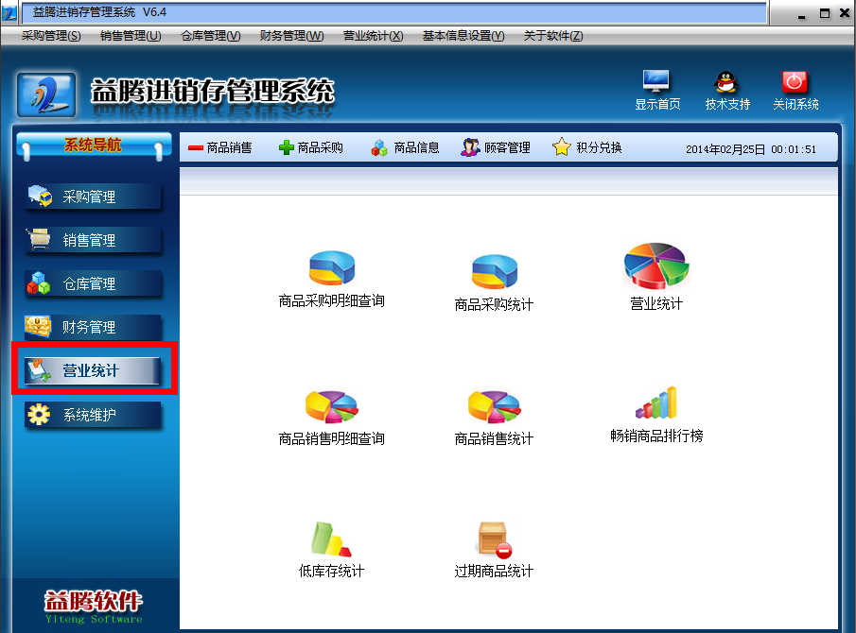Click the 技术支持 penguin icon
The width and height of the screenshot is (856, 633).
(x=726, y=82)
